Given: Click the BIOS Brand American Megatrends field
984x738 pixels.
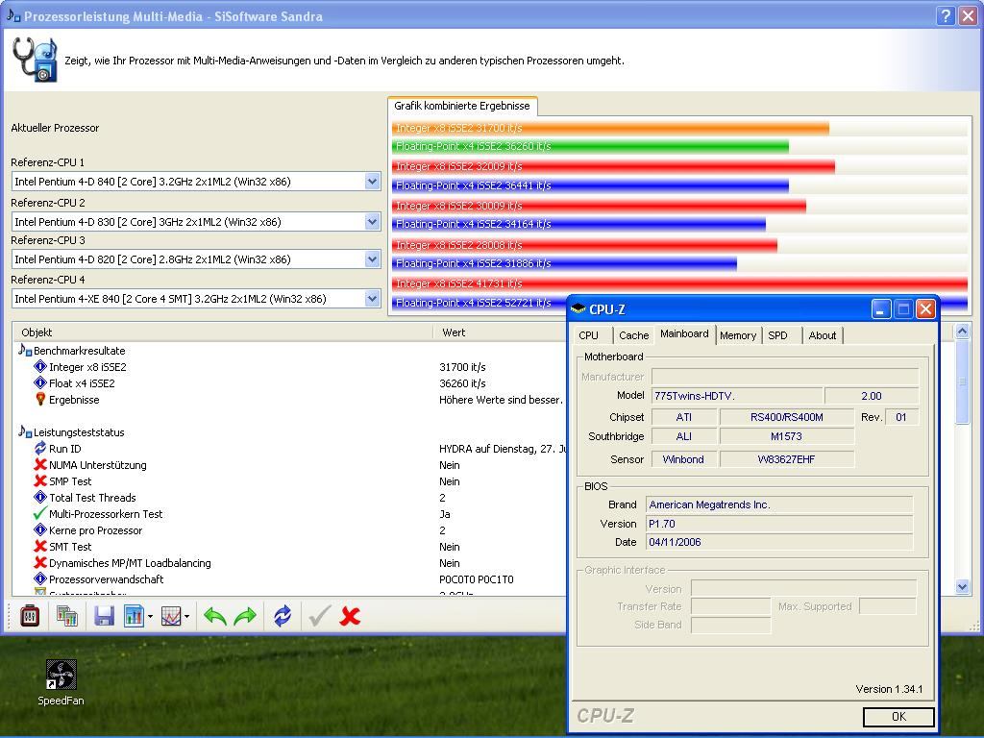Looking at the screenshot, I should point(778,504).
